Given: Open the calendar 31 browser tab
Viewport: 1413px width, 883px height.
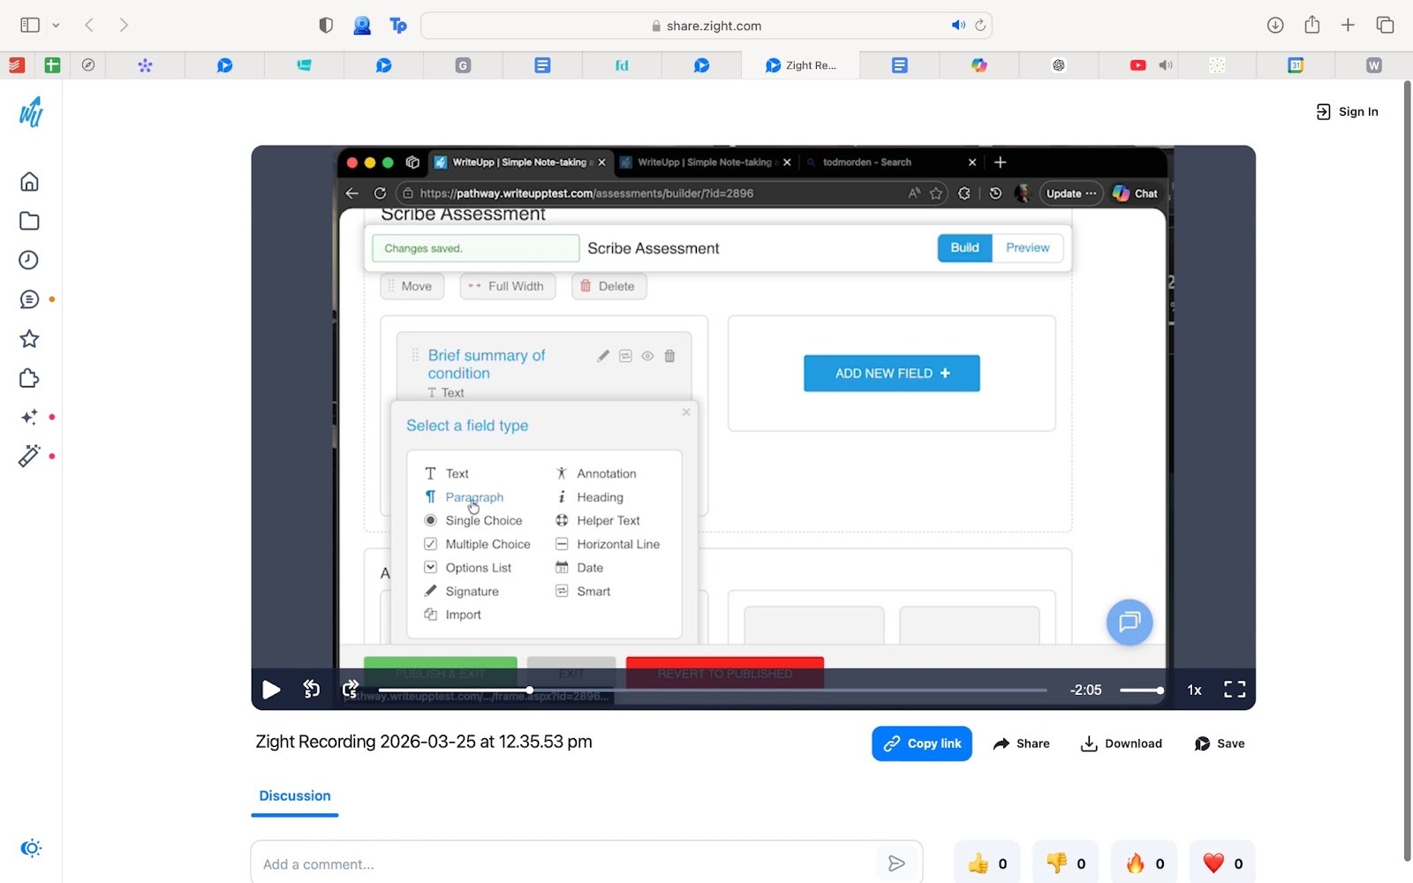Looking at the screenshot, I should (1296, 65).
